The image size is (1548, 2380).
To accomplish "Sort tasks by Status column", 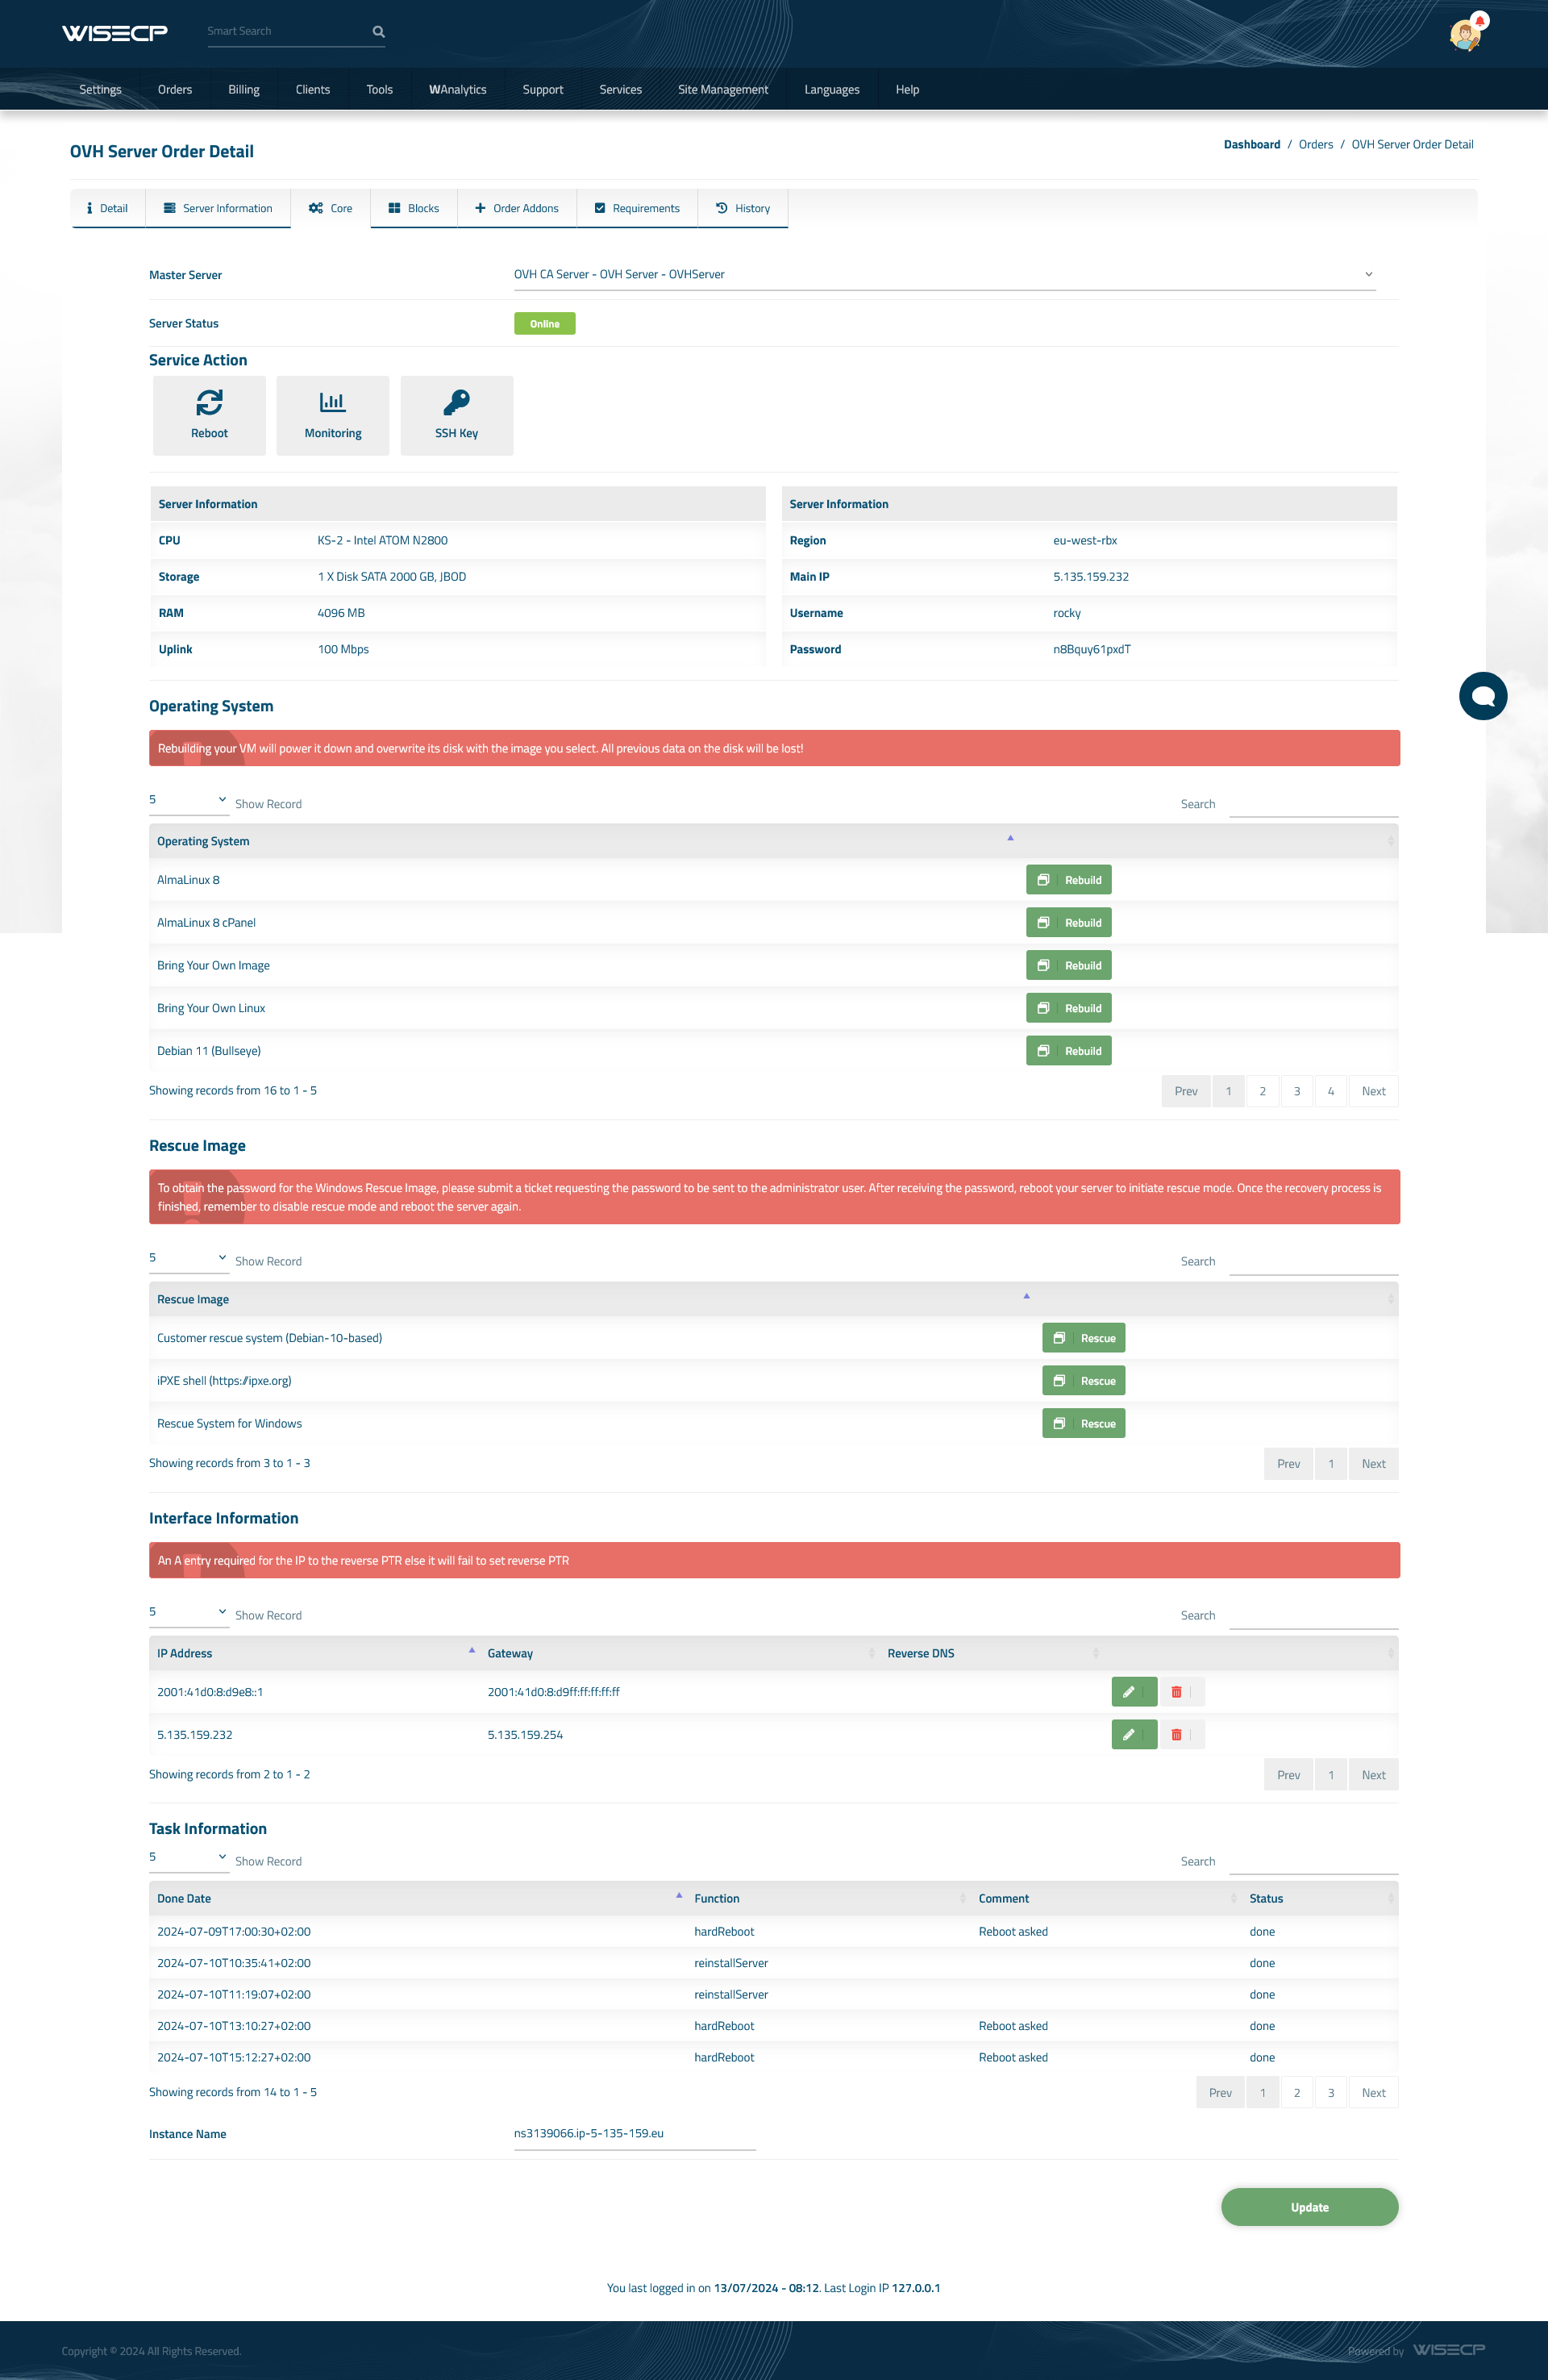I will coord(1320,1898).
